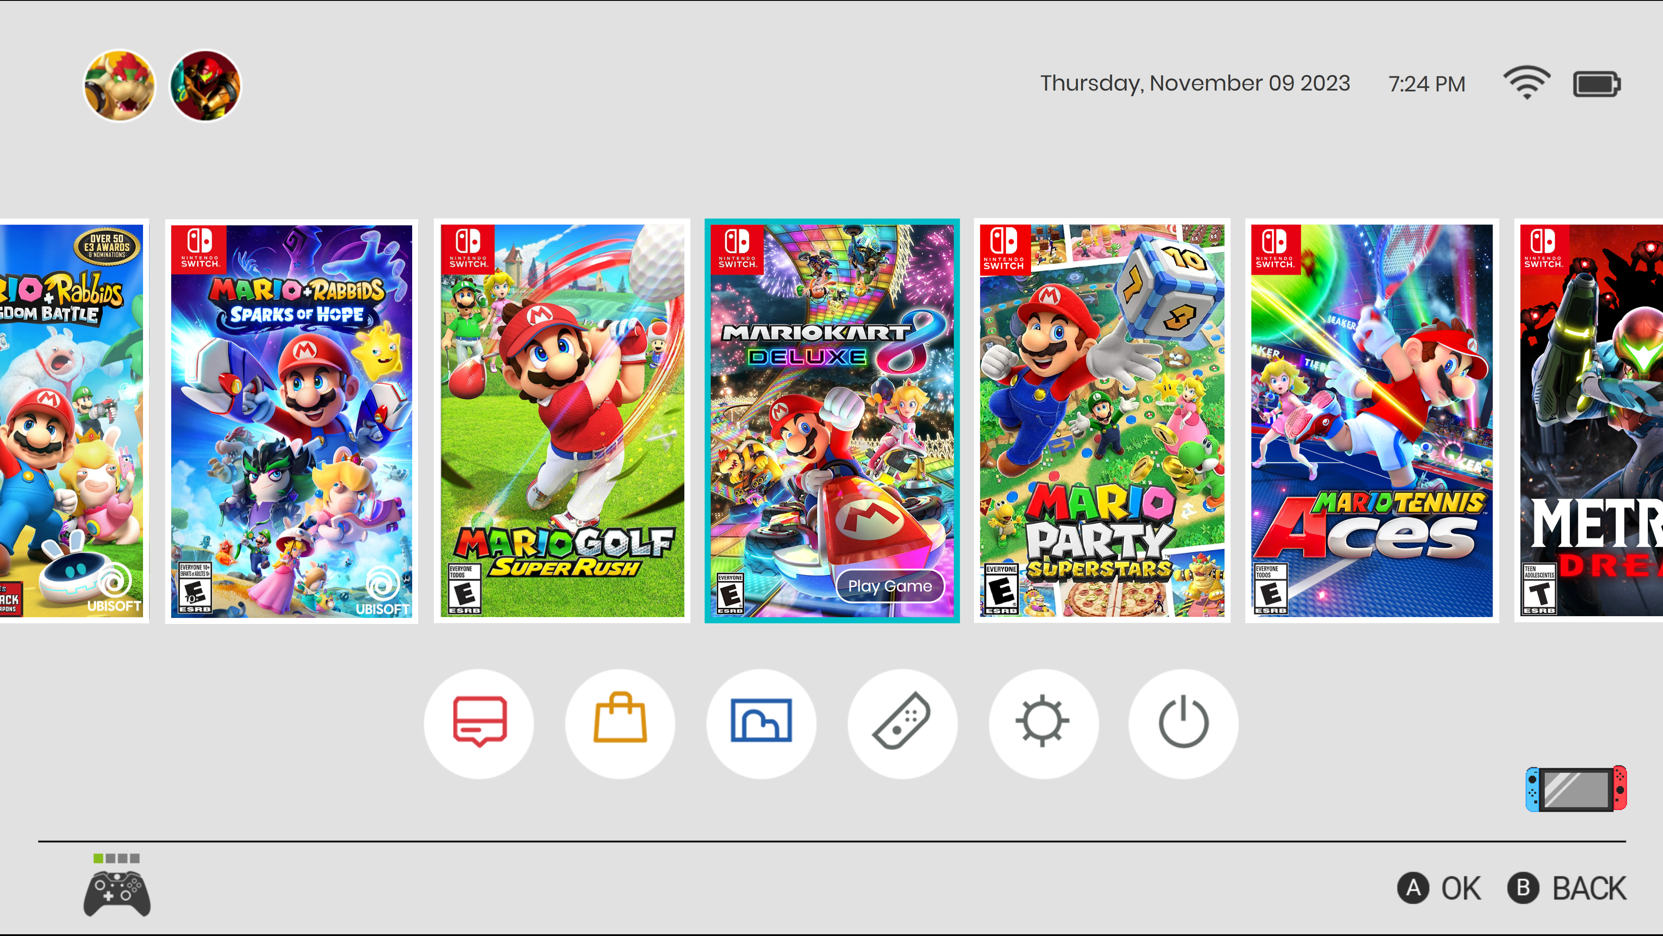
Task: Open the News icon button
Action: (479, 724)
